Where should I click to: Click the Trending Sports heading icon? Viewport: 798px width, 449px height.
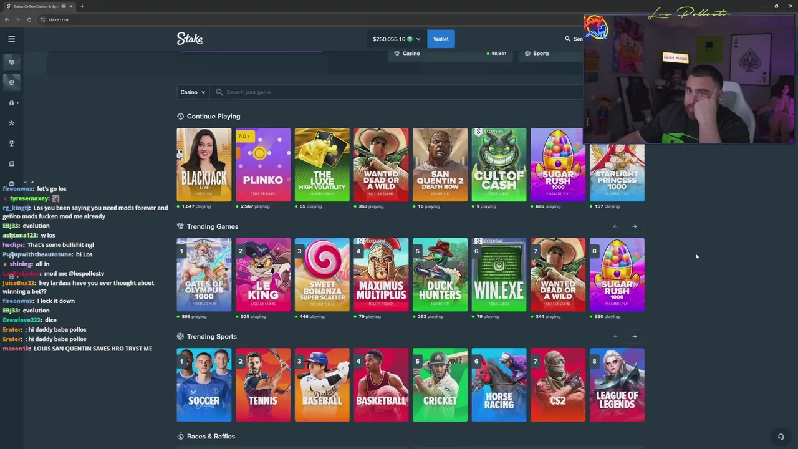click(180, 337)
